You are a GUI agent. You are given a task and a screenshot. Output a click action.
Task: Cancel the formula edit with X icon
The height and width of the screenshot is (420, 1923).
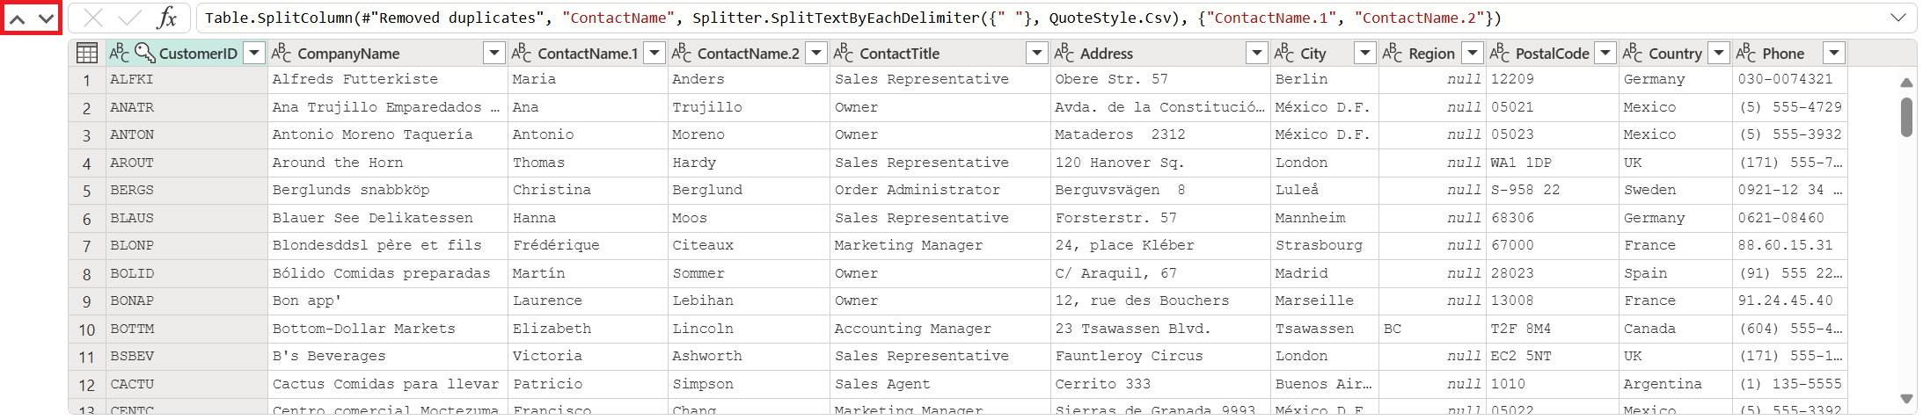coord(93,18)
